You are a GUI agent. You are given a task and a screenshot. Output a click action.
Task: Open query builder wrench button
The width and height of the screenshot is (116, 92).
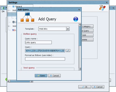click(68, 51)
